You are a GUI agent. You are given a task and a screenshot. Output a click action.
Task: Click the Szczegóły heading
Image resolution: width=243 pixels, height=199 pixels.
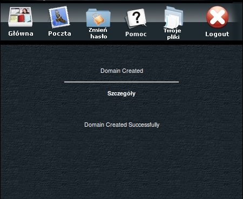point(122,94)
